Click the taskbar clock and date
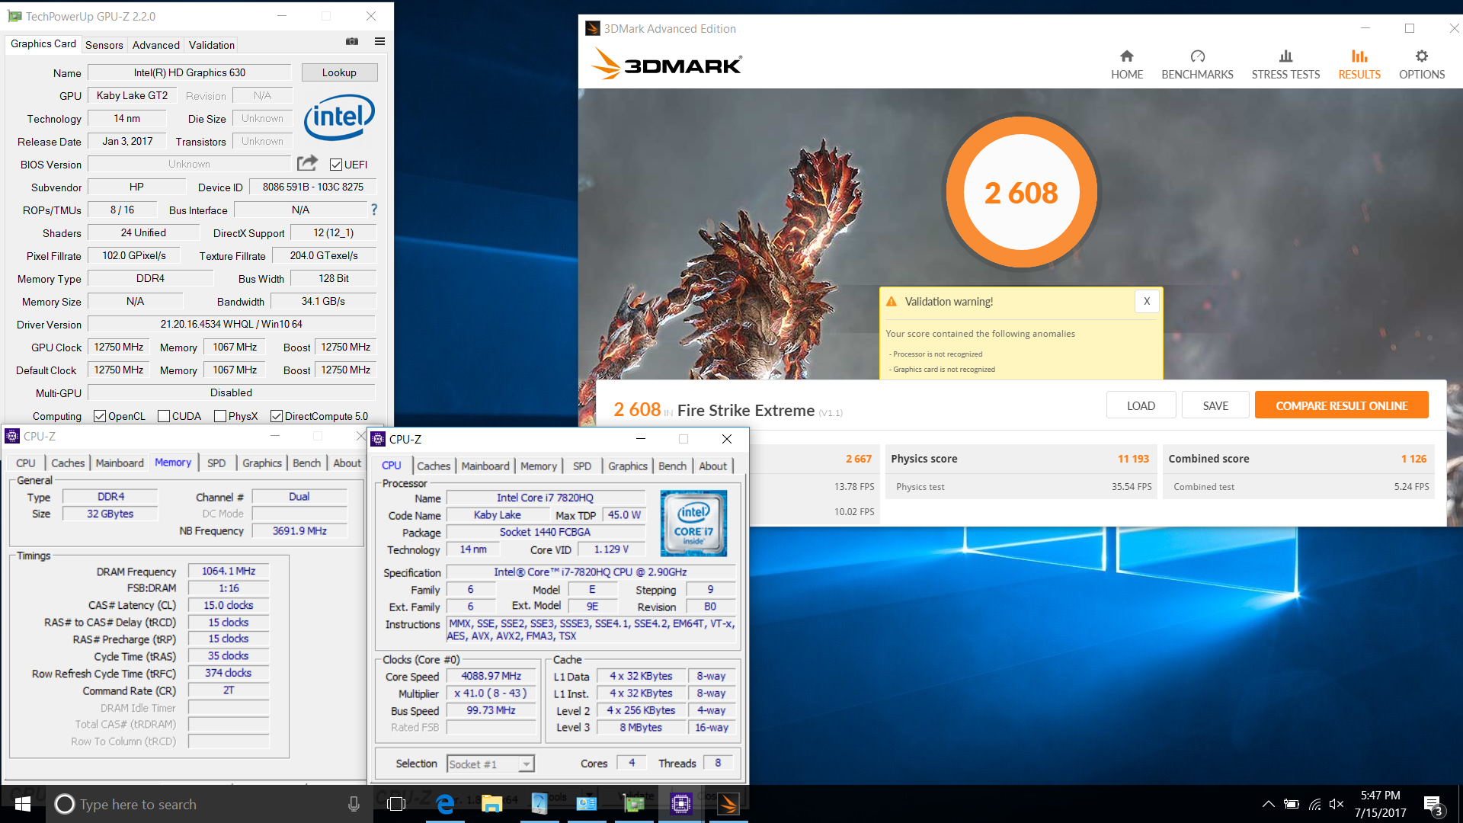 tap(1380, 804)
